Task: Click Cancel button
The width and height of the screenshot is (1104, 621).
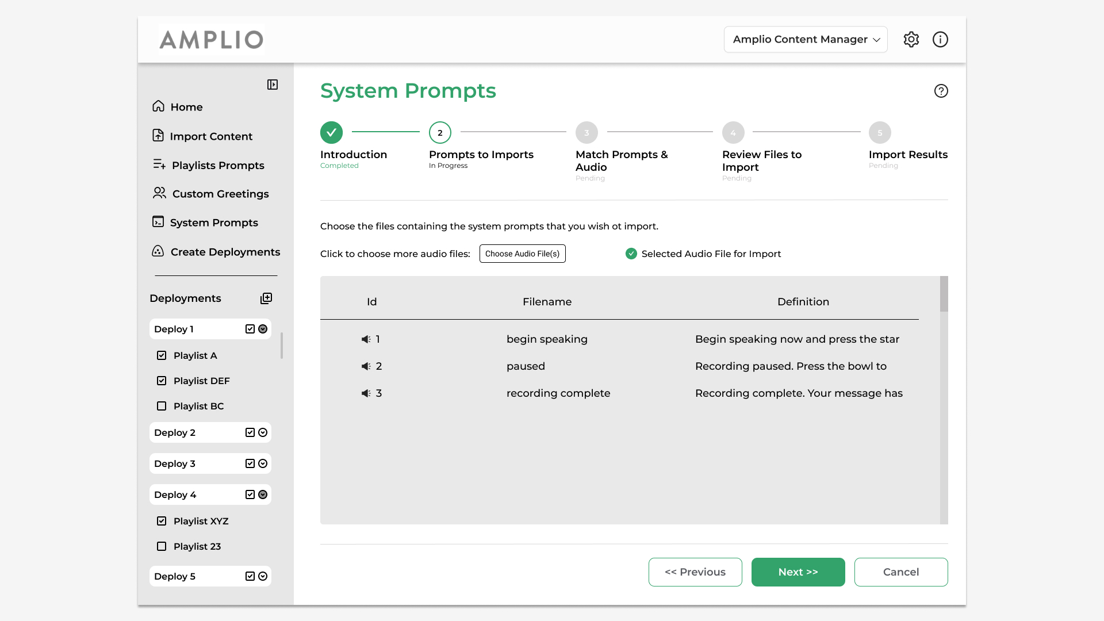Action: click(901, 572)
